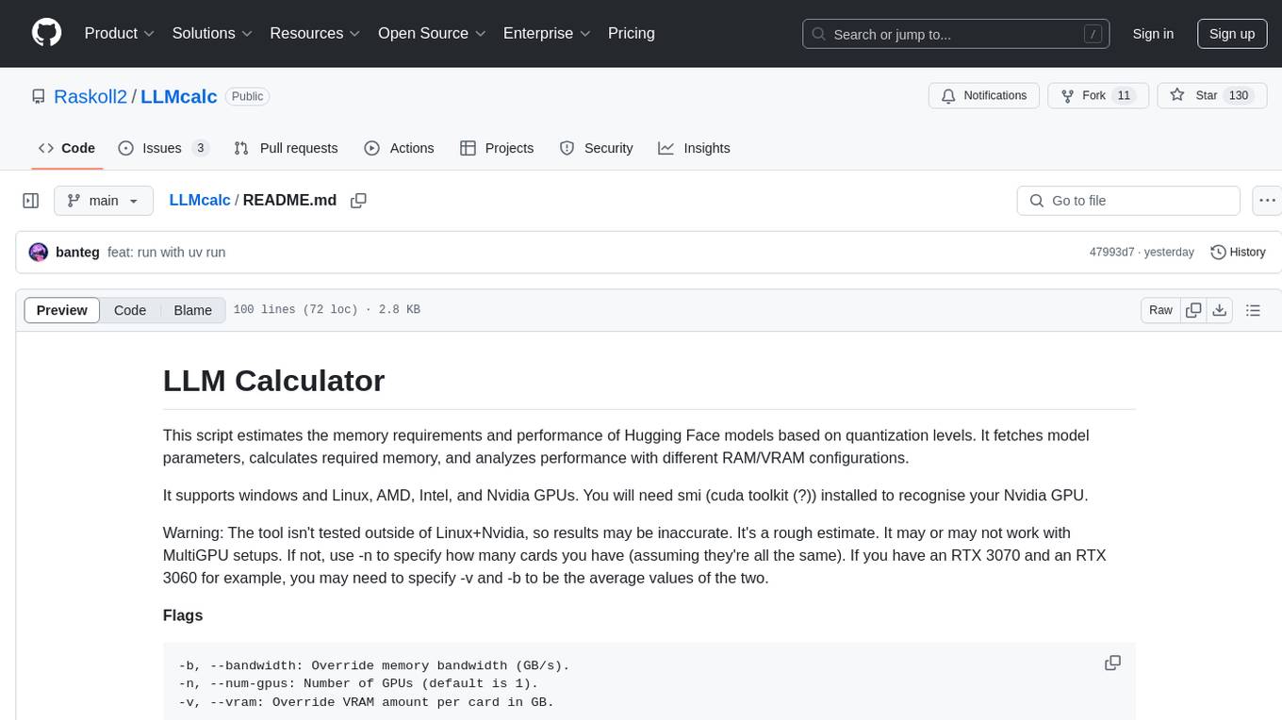This screenshot has height=720, width=1282.
Task: Switch to the Issues tab
Action: 163,148
